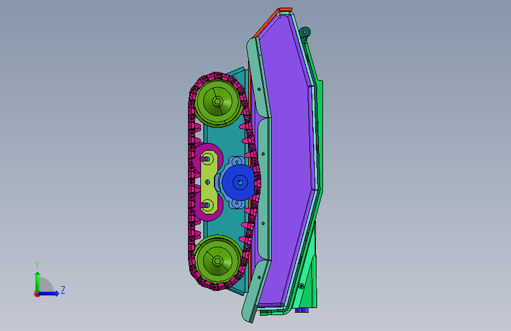Pick the blue drive sprocket in the track center

click(x=239, y=183)
